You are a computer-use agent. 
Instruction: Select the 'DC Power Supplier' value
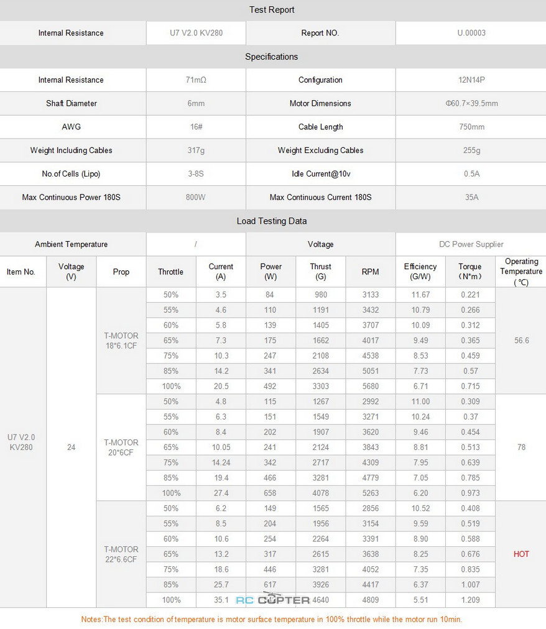tap(471, 244)
